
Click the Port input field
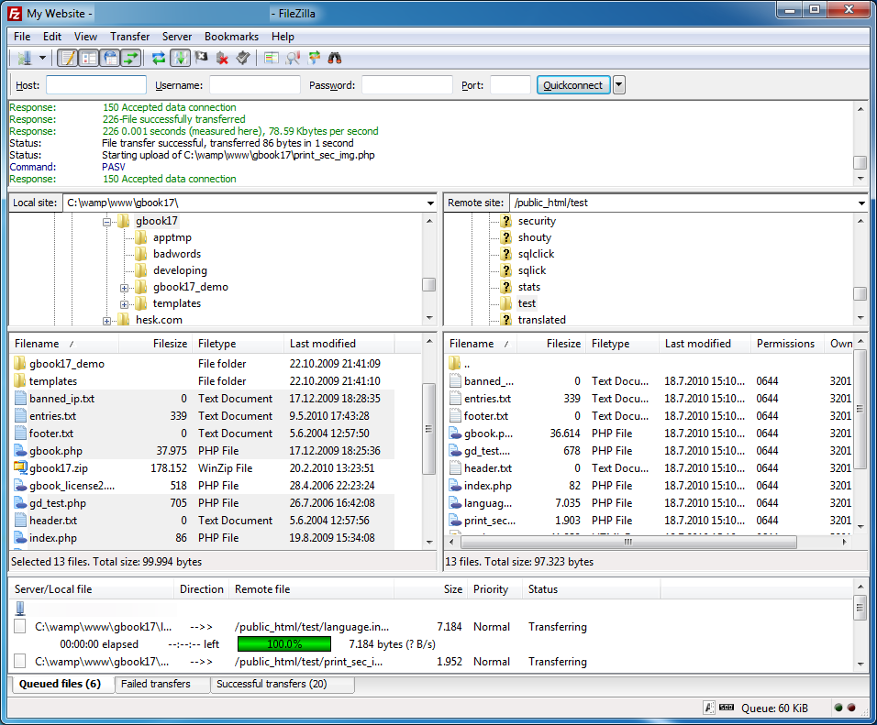click(x=510, y=85)
